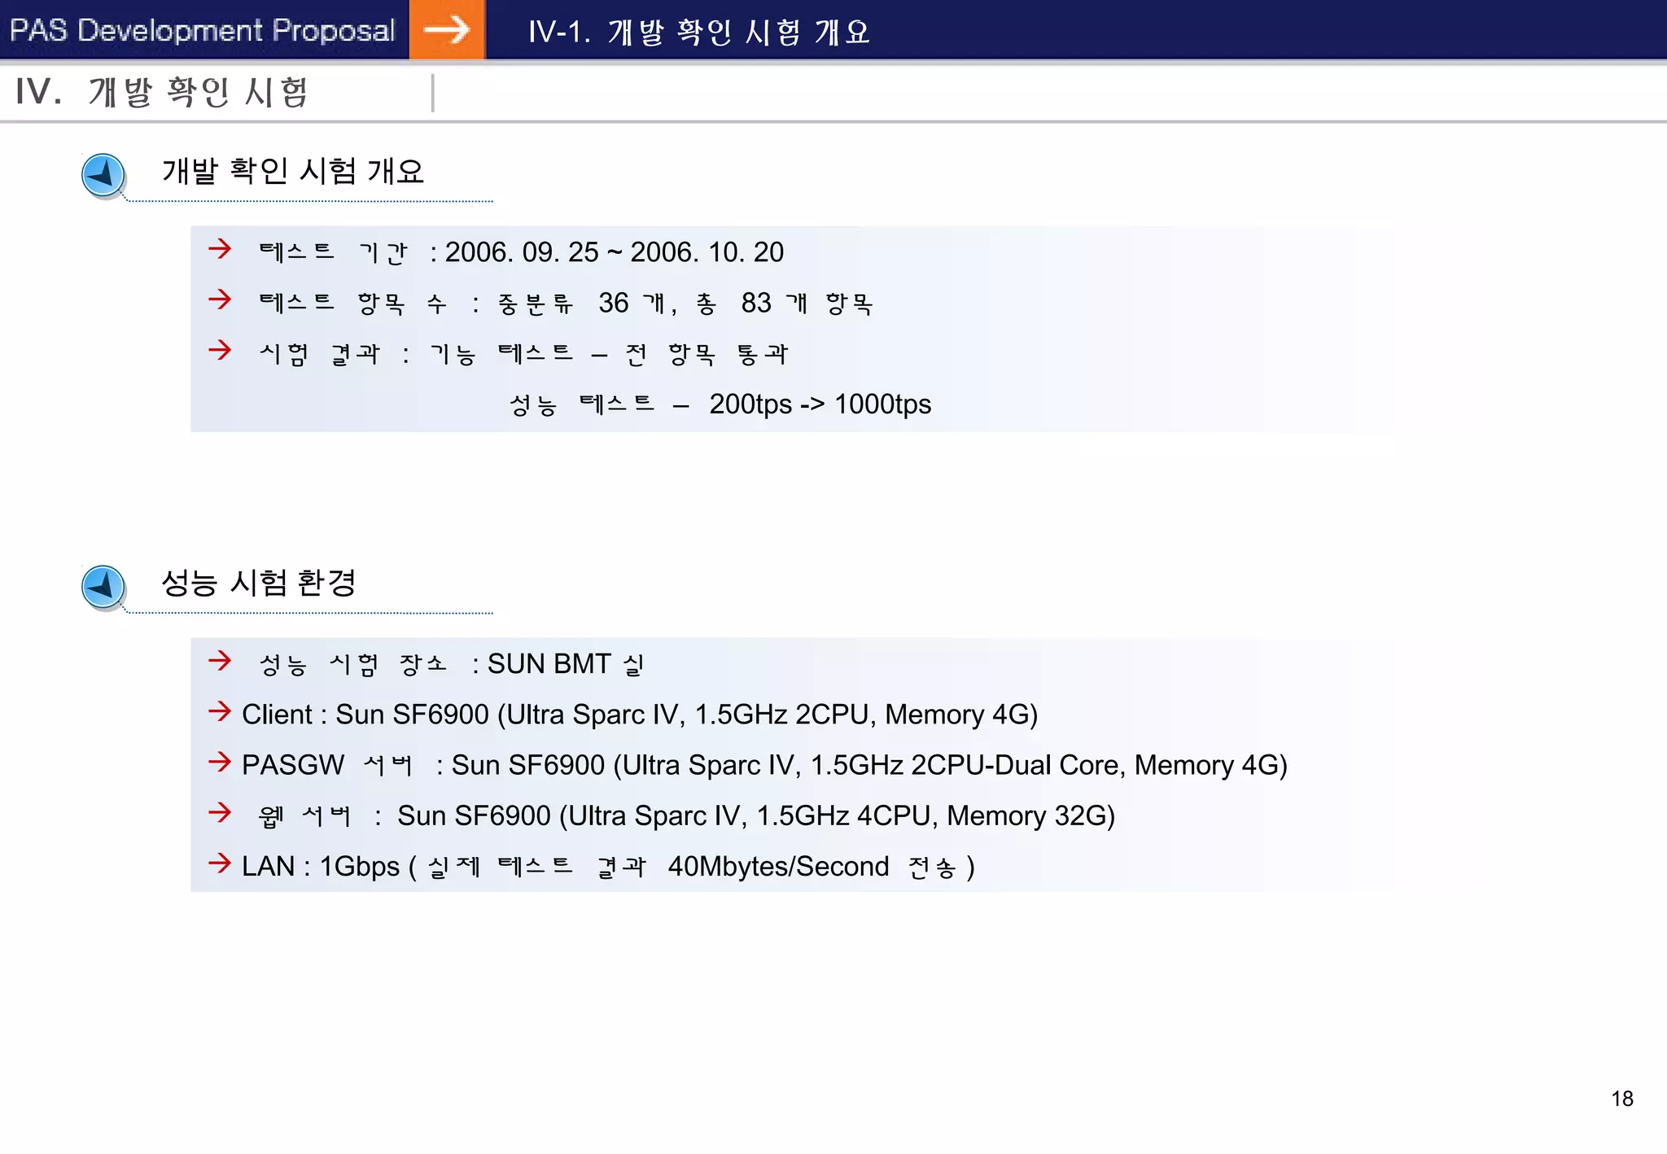Click the blue compass icon beside 성능 시험 환경

[x=103, y=587]
